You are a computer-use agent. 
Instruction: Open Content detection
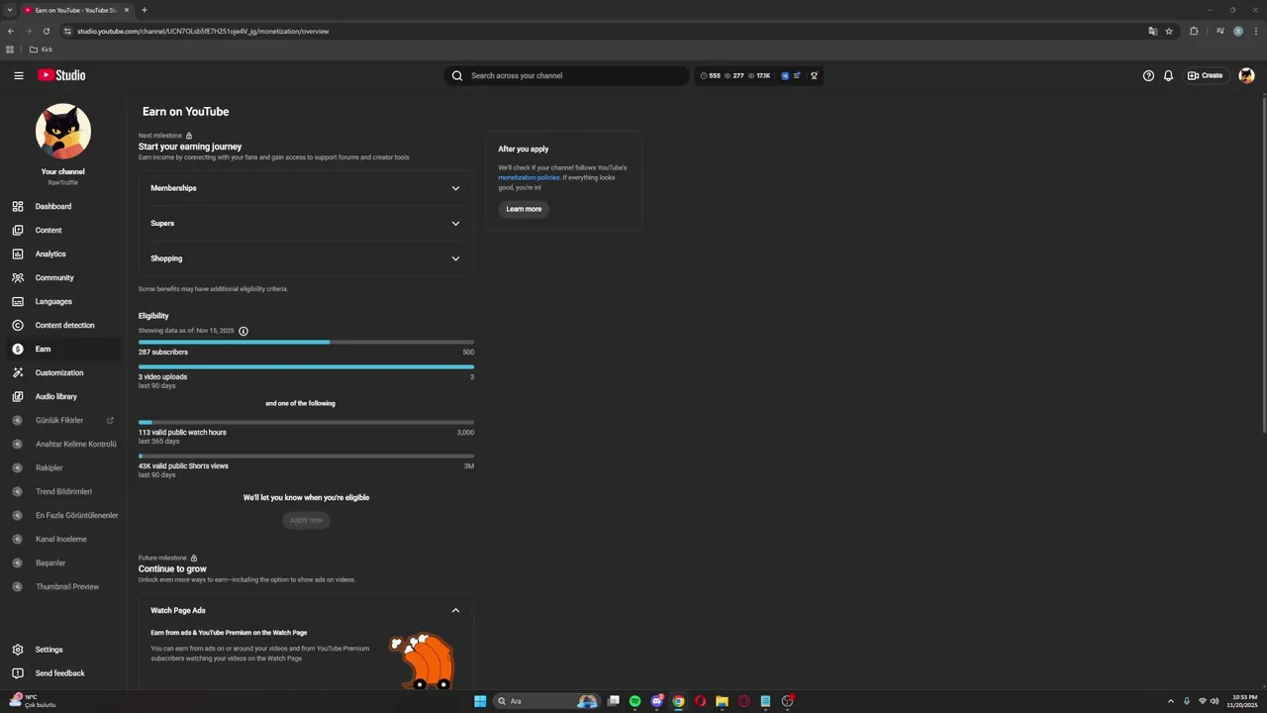[63, 325]
